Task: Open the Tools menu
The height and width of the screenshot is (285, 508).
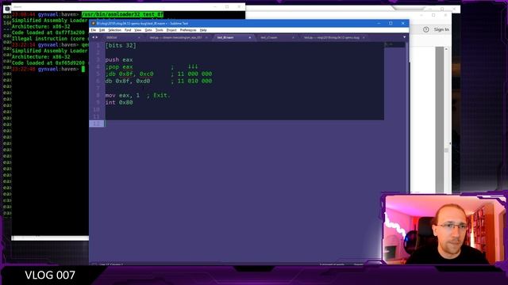Action: (159, 30)
